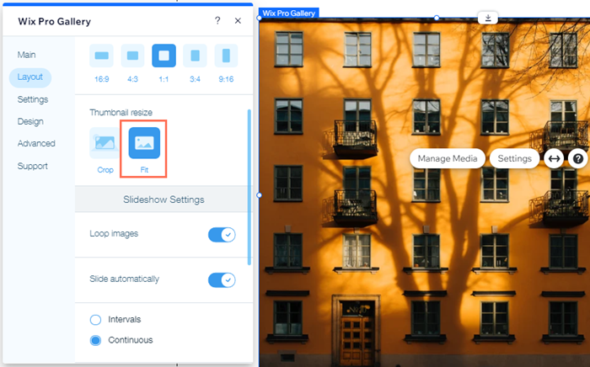Click the Settings button on the gallery
Viewport: 590px width, 367px height.
point(514,158)
